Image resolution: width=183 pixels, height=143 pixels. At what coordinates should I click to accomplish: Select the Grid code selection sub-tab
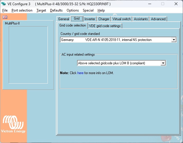pos(72,25)
